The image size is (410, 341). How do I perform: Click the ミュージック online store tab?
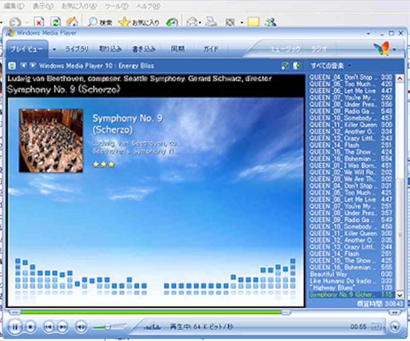click(285, 49)
